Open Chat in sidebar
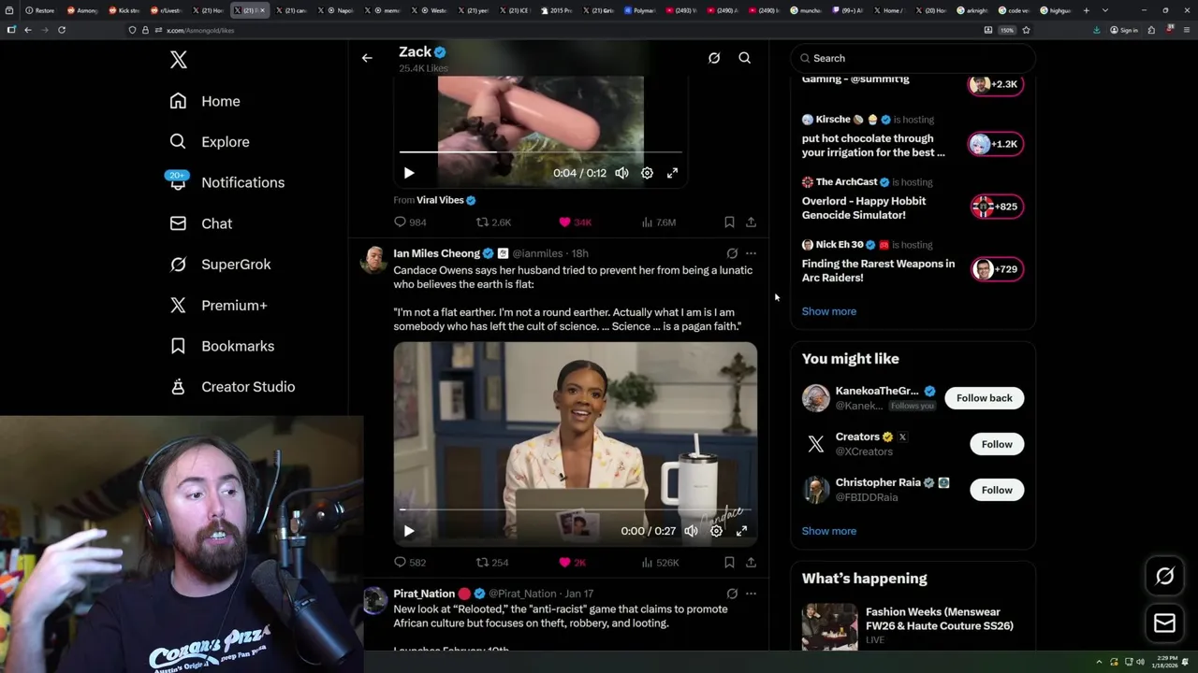 pos(200,223)
